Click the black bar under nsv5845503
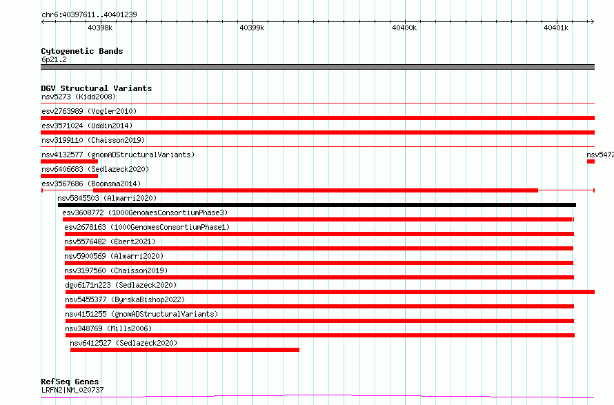The image size is (614, 405). [317, 205]
